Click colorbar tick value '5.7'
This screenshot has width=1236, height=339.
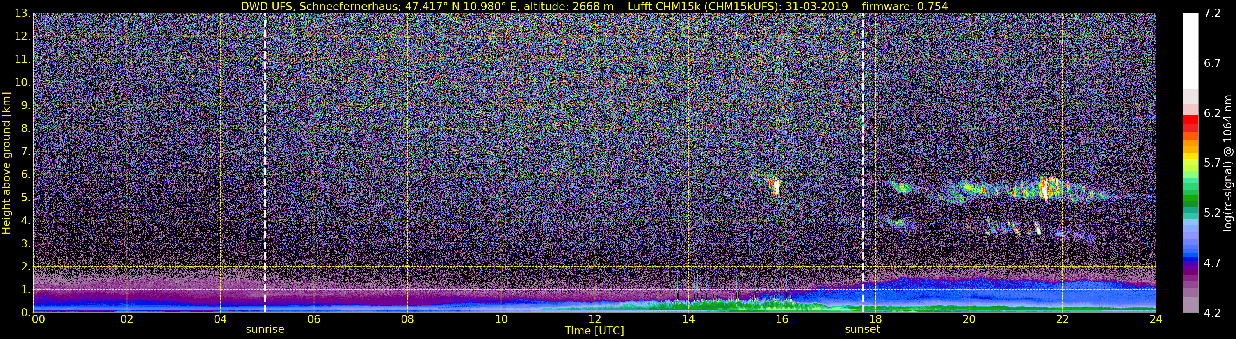[x=1212, y=163]
